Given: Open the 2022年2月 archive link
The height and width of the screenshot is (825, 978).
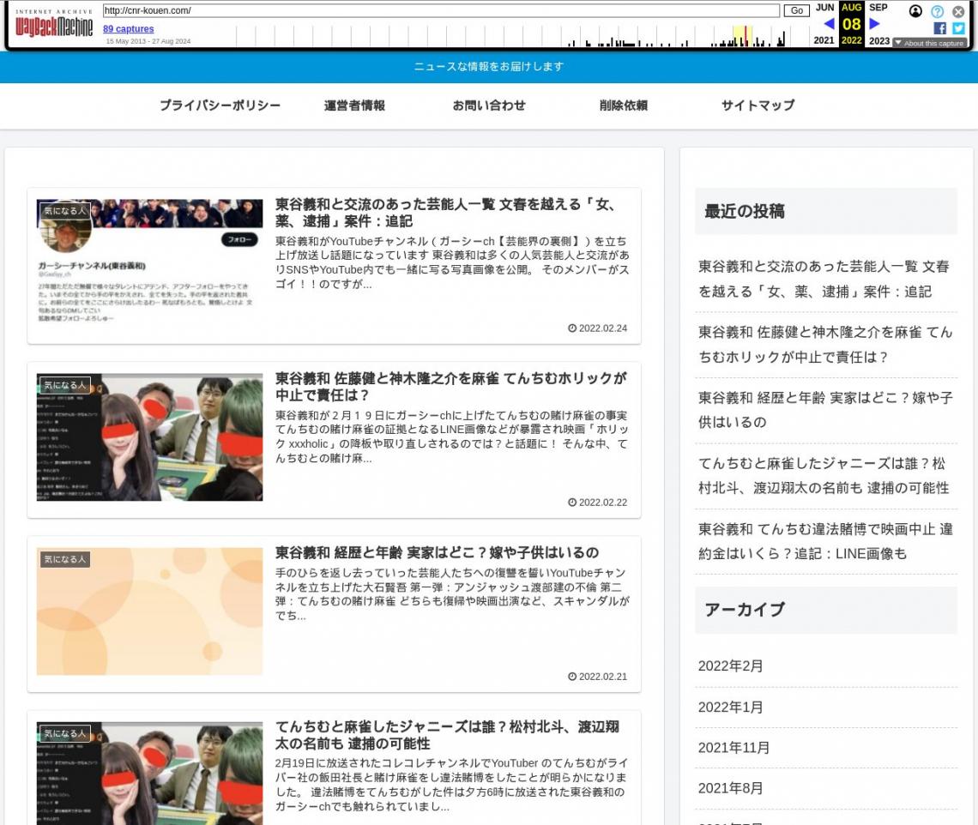Looking at the screenshot, I should (730, 666).
